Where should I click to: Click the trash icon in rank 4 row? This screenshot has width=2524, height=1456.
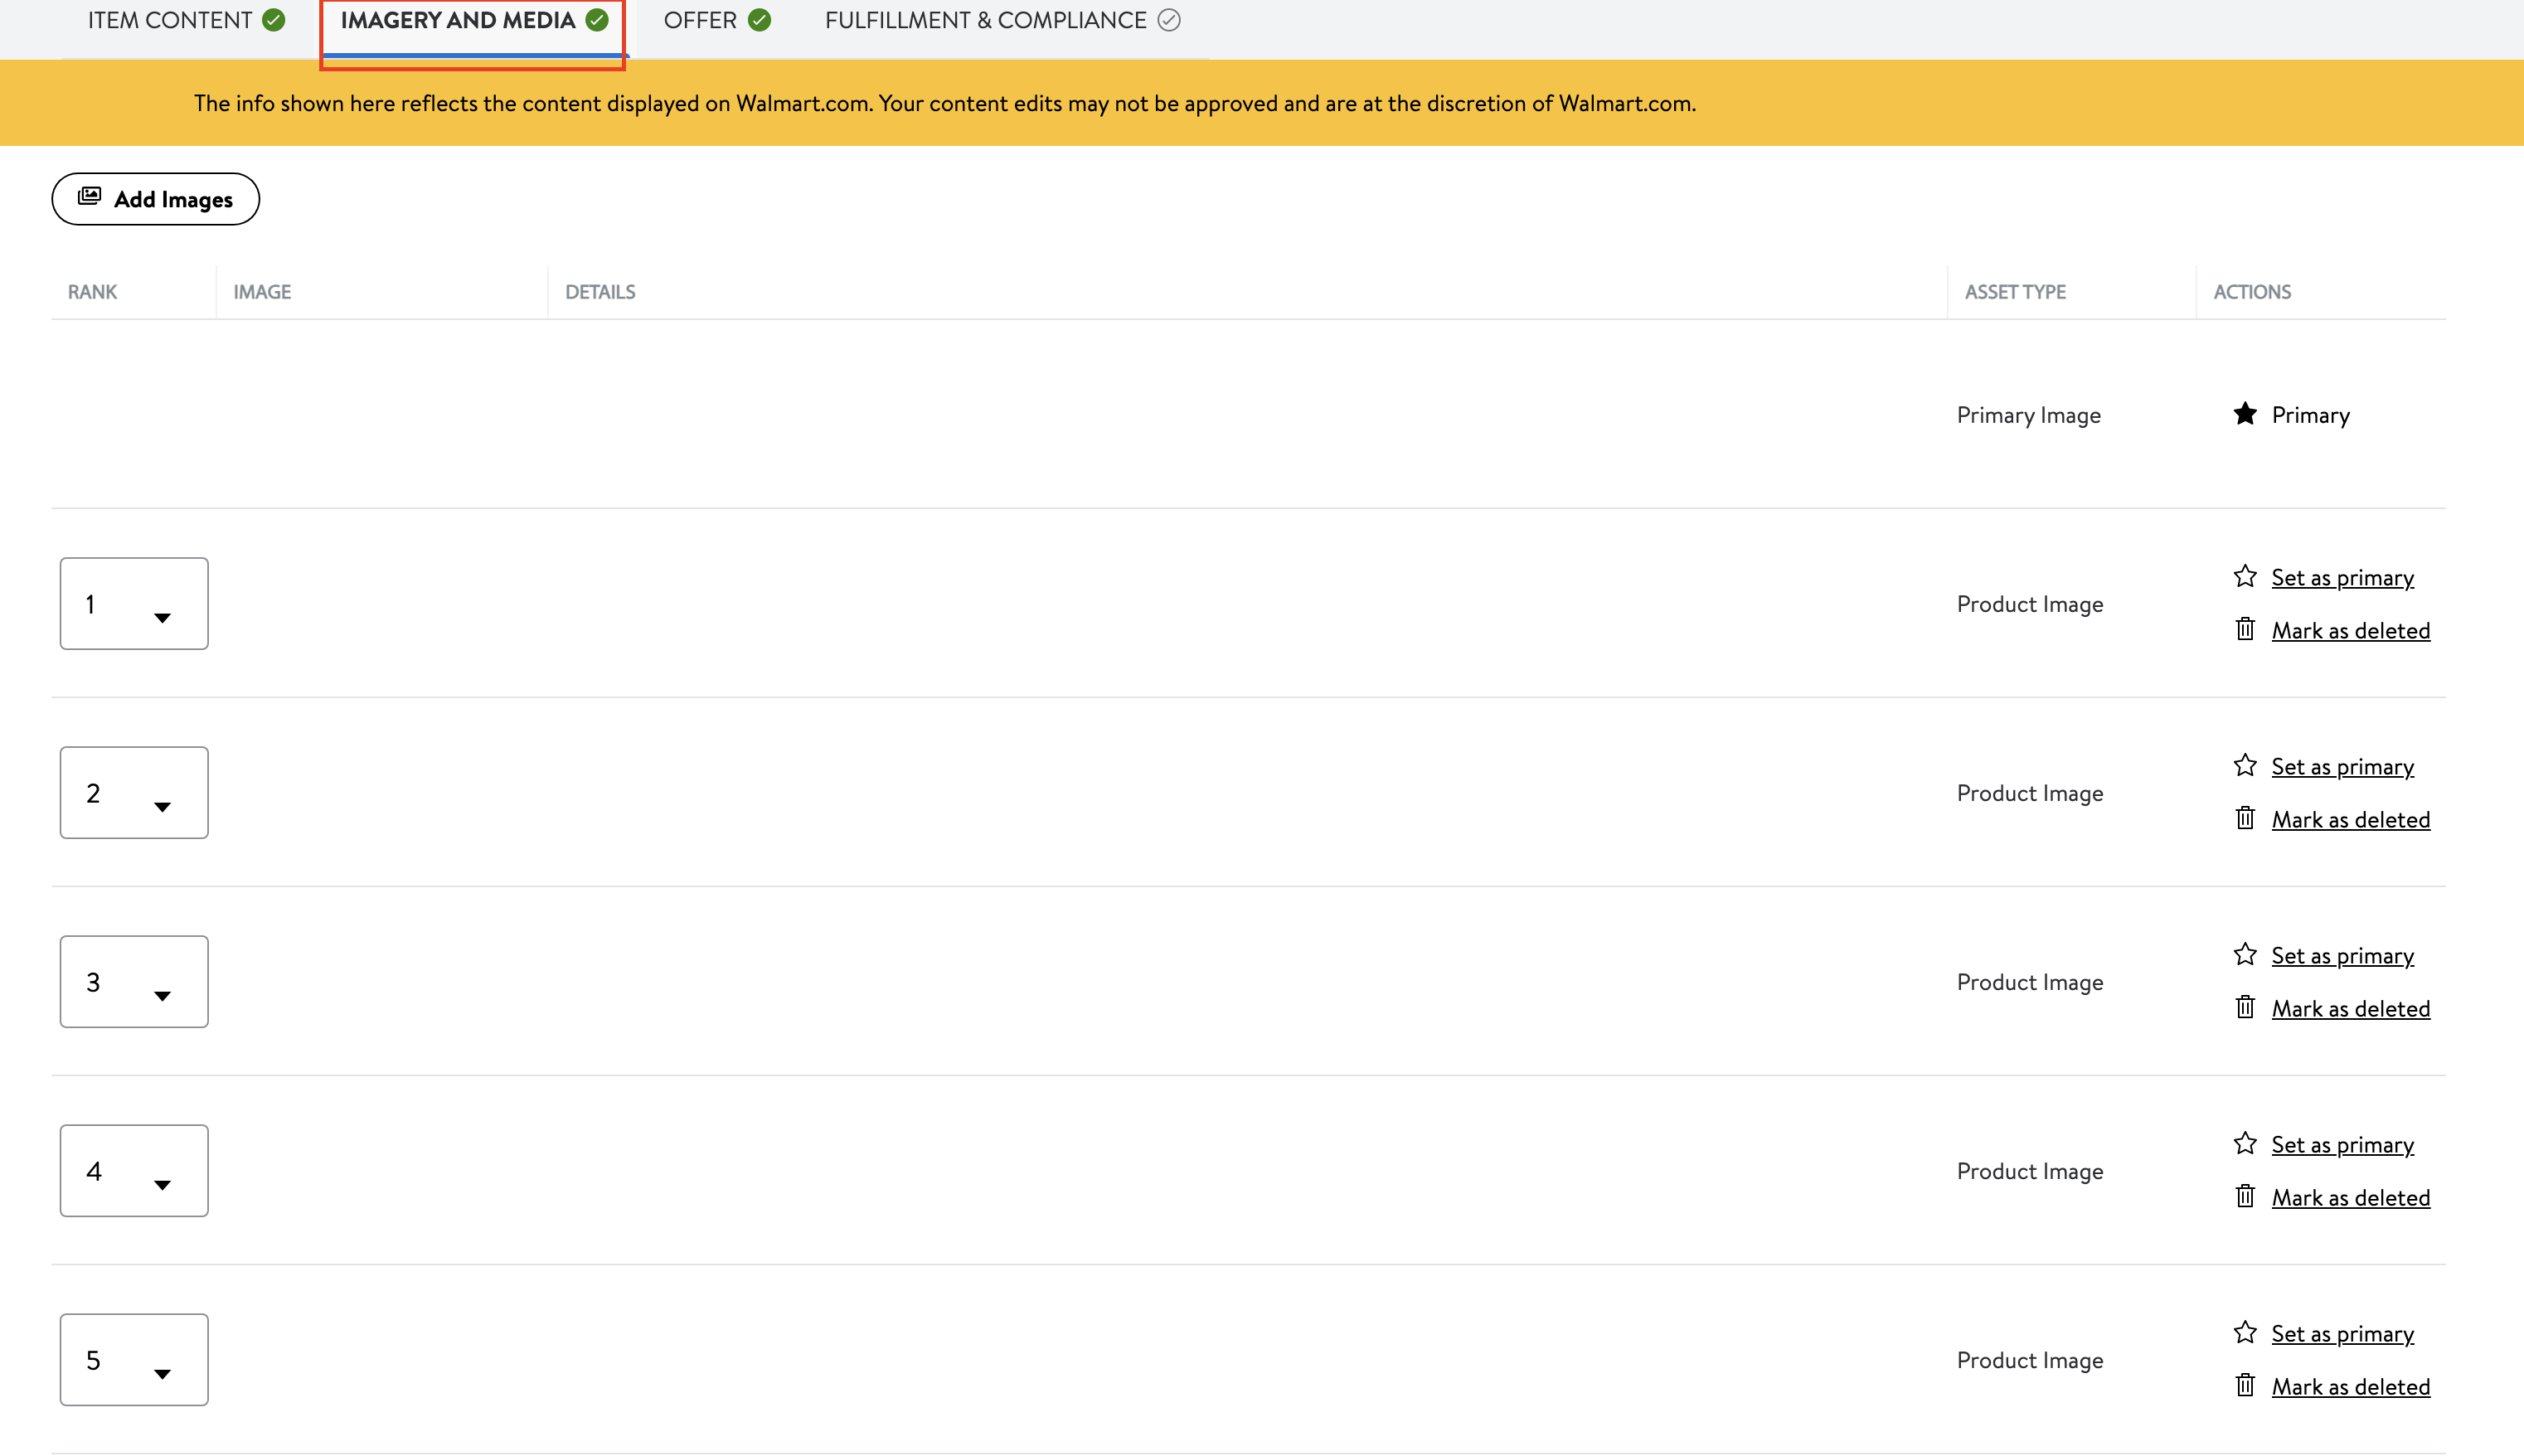2245,1196
